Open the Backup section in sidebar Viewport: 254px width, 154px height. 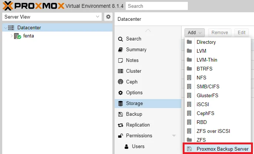point(148,114)
